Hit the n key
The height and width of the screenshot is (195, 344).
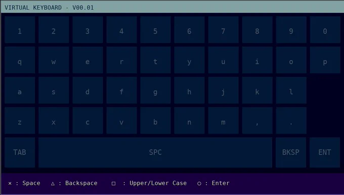pos(190,120)
